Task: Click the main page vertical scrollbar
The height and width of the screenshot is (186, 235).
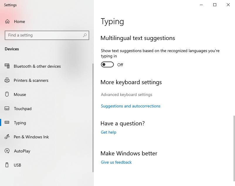Action: pos(234,148)
